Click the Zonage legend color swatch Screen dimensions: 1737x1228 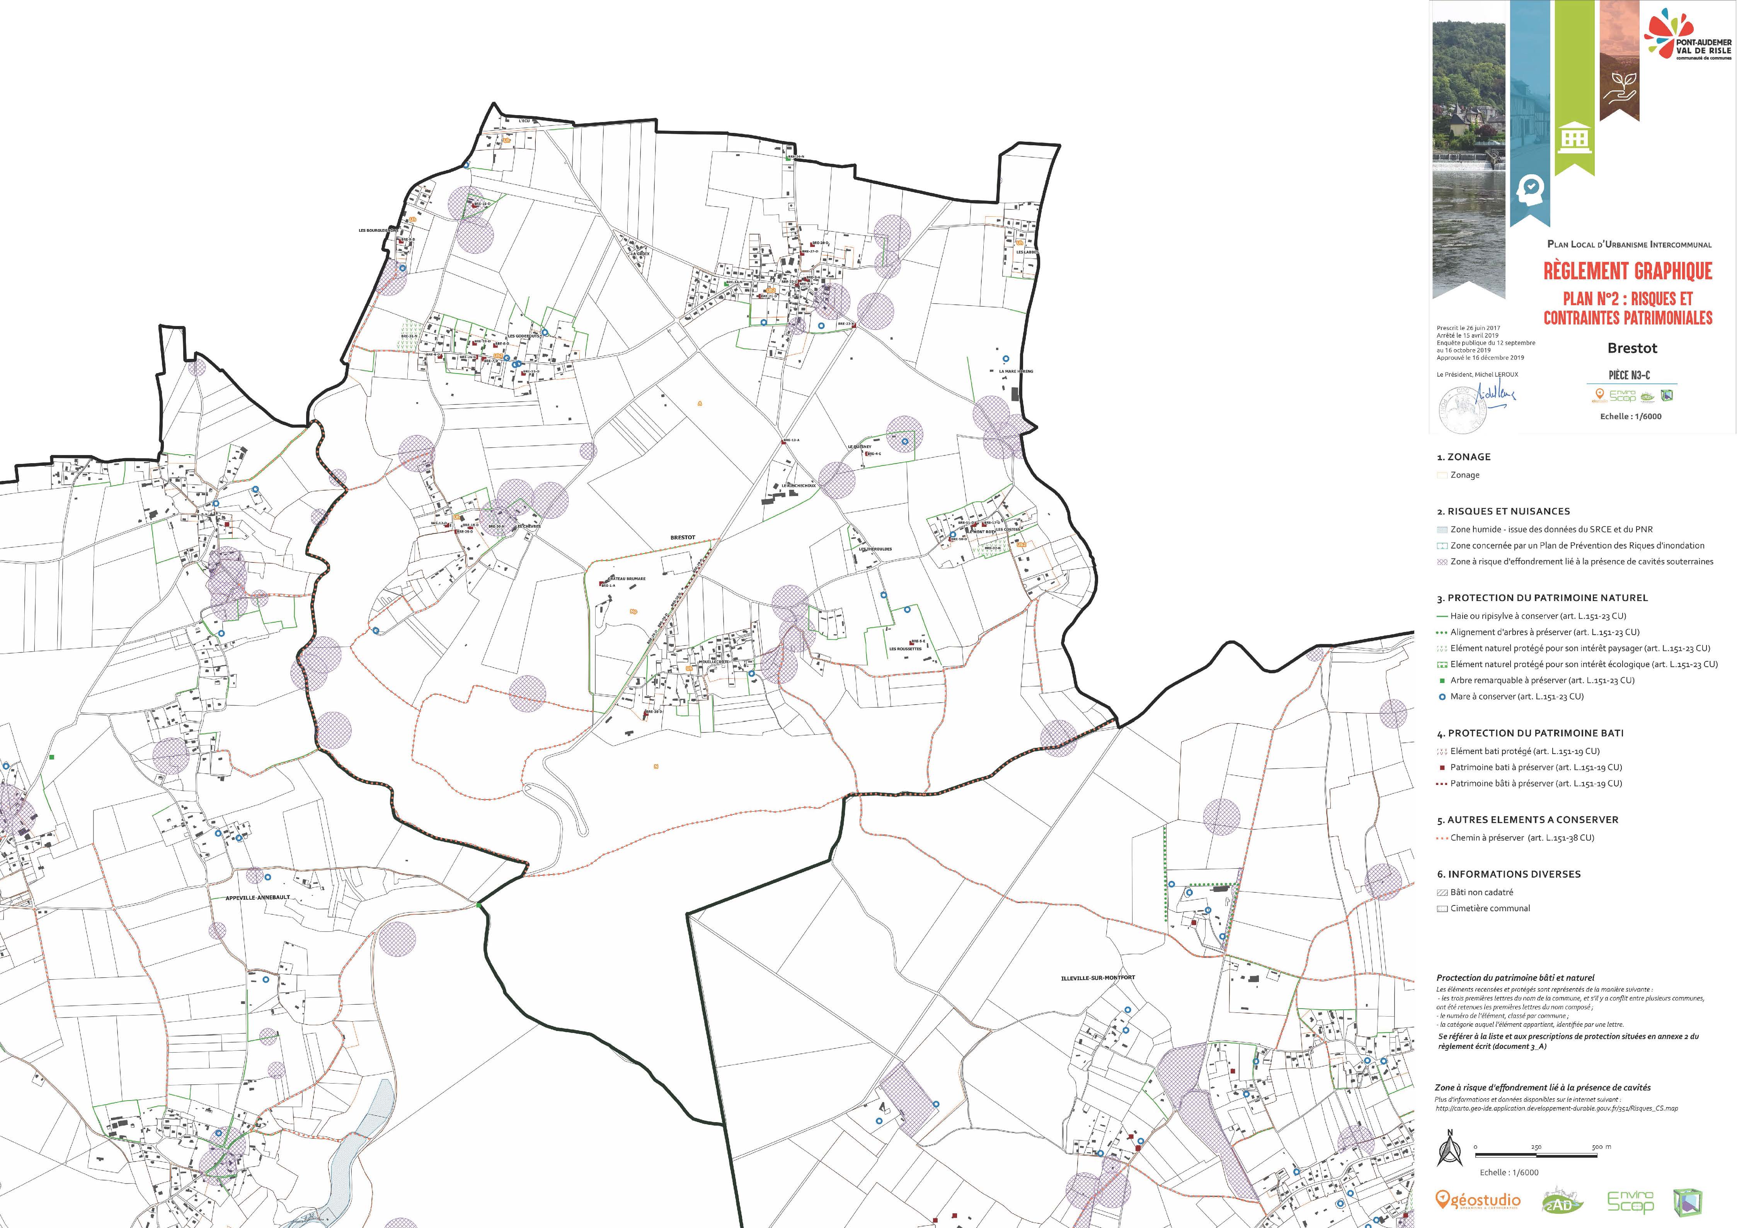point(1442,476)
